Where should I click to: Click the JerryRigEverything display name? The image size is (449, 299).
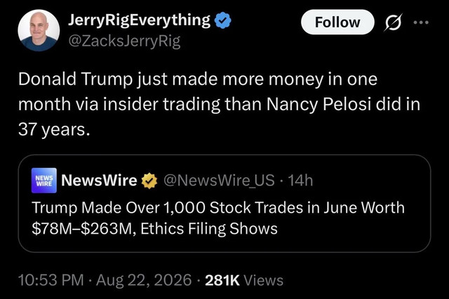[x=139, y=20]
